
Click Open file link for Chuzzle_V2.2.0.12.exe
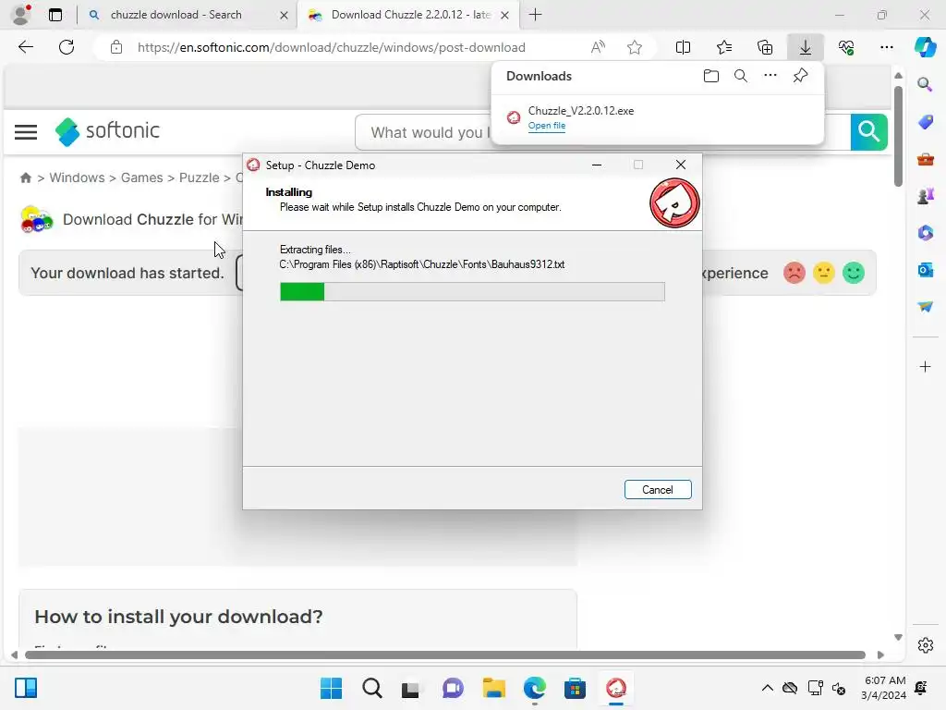[x=547, y=126]
